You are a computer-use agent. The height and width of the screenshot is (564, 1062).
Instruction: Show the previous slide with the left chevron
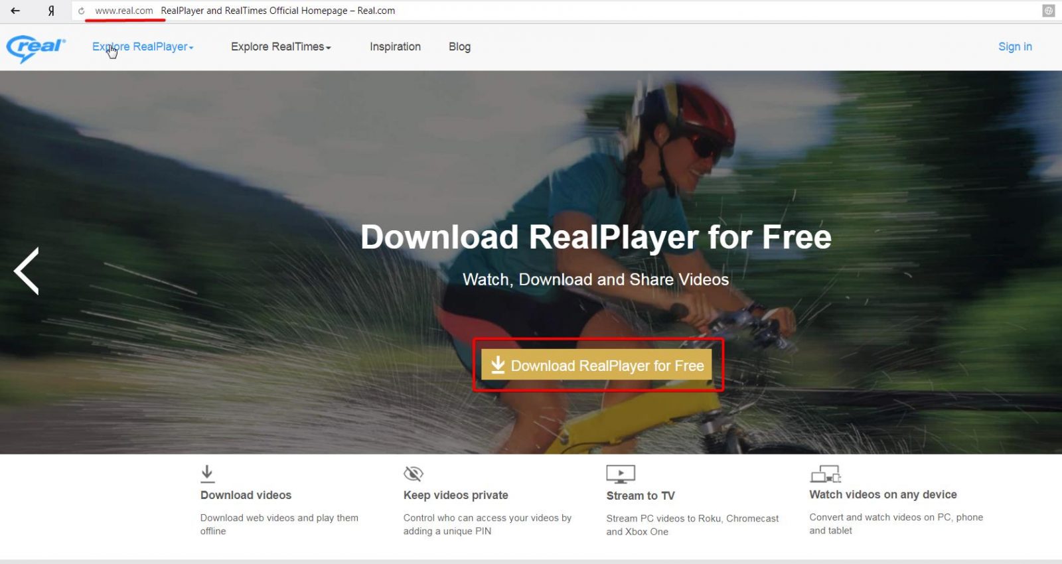point(27,271)
